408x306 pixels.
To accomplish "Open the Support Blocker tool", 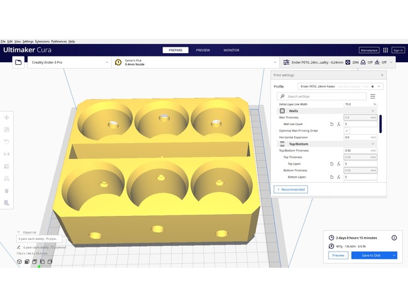I will pos(6,178).
